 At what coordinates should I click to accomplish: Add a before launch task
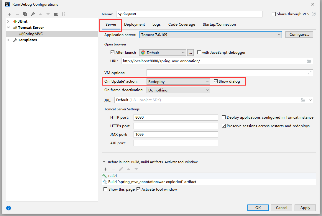click(106, 169)
